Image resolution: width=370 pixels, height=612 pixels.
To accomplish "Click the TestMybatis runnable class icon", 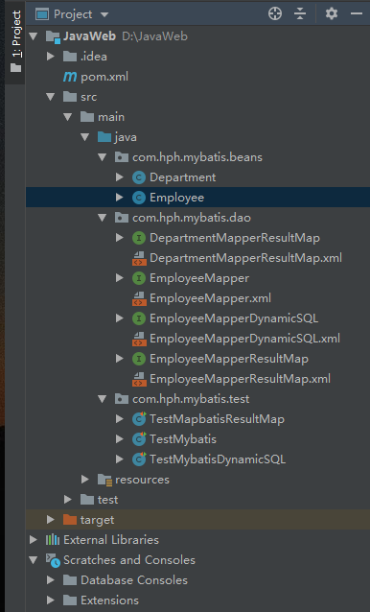I will tap(139, 439).
